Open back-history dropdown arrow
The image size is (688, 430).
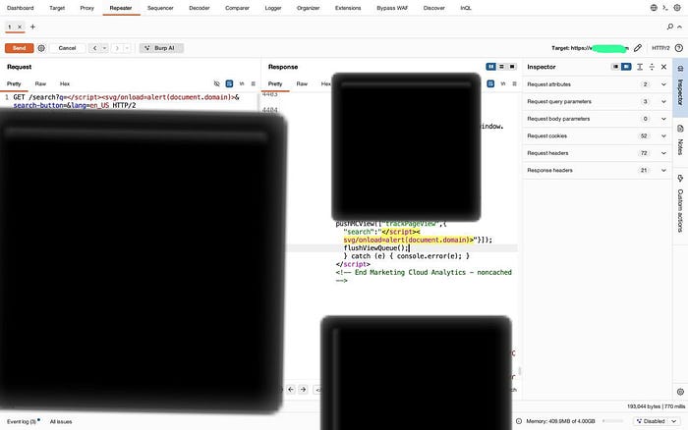point(105,48)
